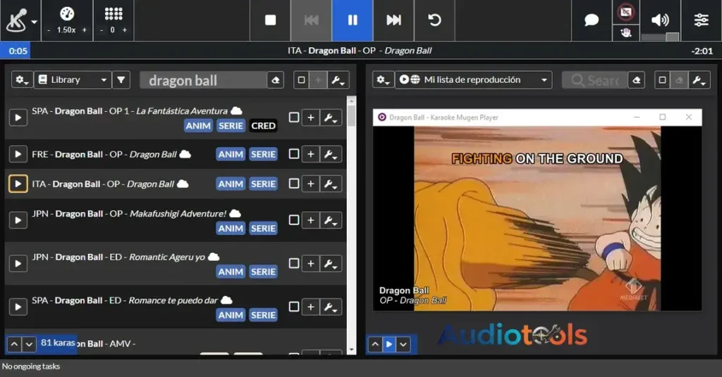
Task: Toggle the subtitles display icon
Action: pyautogui.click(x=626, y=12)
